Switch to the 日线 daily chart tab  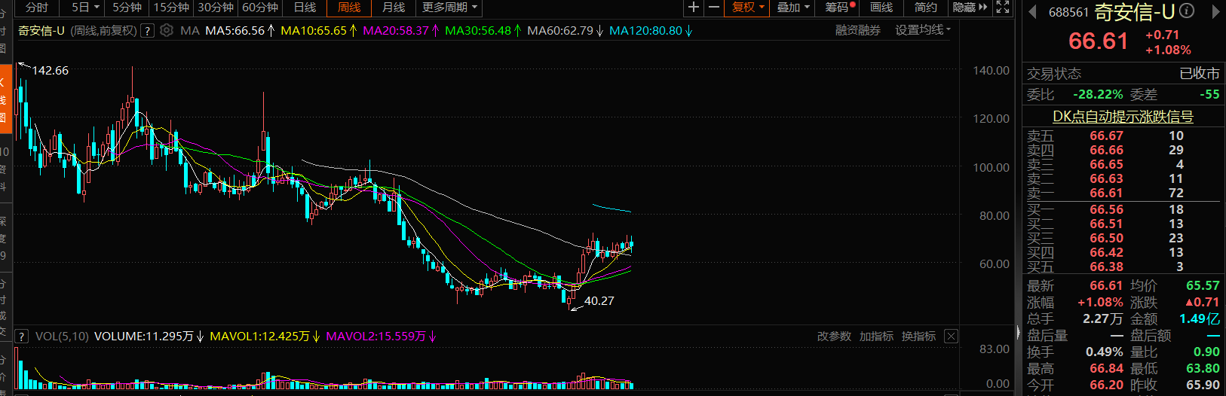click(x=305, y=8)
